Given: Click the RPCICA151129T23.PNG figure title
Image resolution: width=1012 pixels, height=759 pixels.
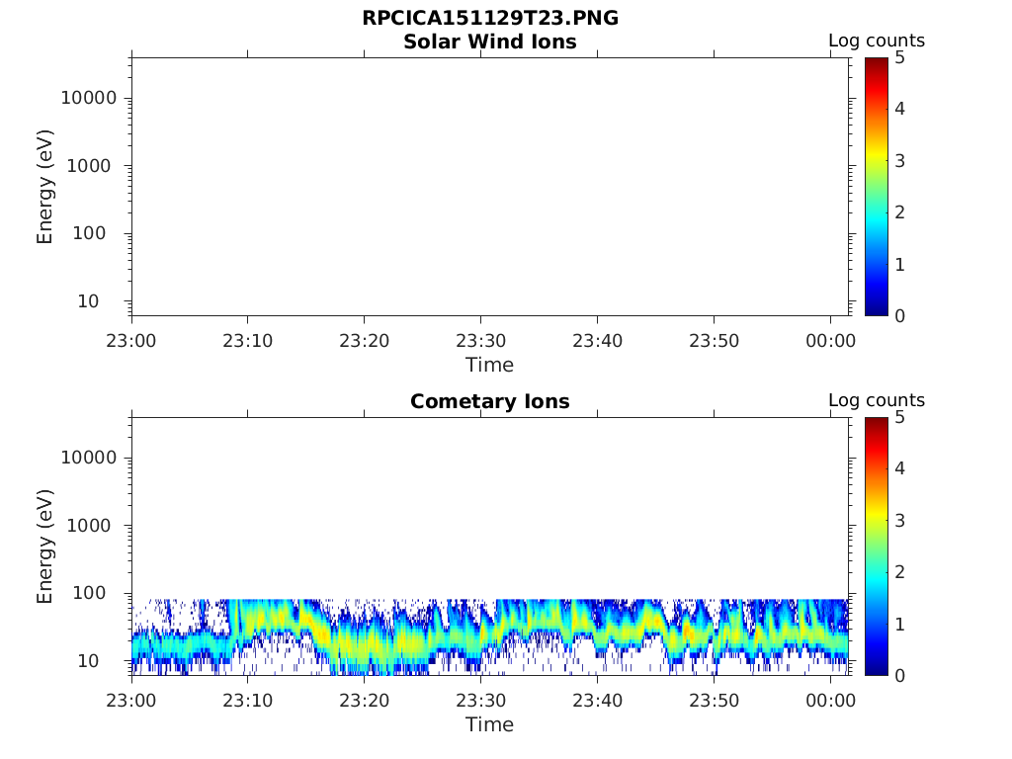Looking at the screenshot, I should point(490,18).
